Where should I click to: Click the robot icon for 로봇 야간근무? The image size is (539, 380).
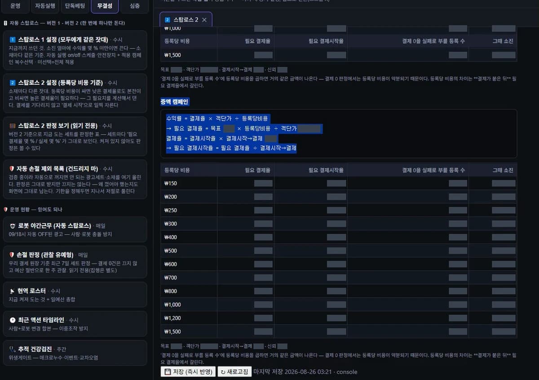[x=13, y=226]
